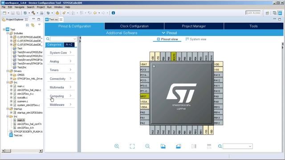Expand the Analog category
This screenshot has width=285, height=160.
click(x=61, y=61)
